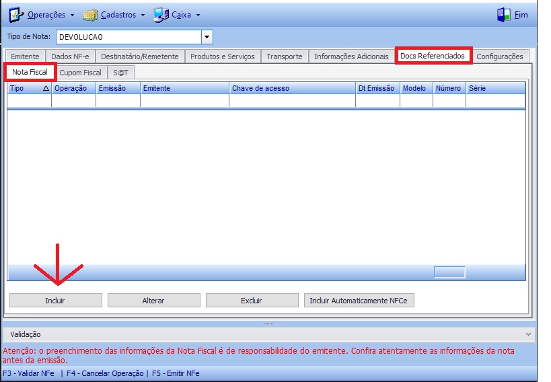Sort by the Tipo column header

point(29,88)
